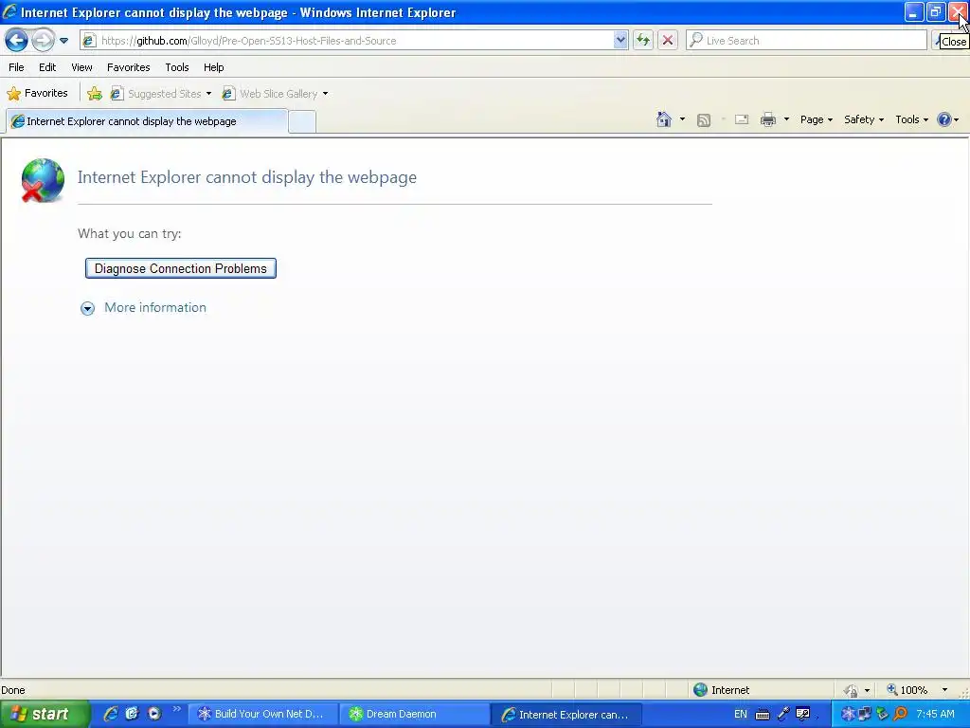The width and height of the screenshot is (970, 728).
Task: Click the microphone icon in language bar
Action: [783, 714]
